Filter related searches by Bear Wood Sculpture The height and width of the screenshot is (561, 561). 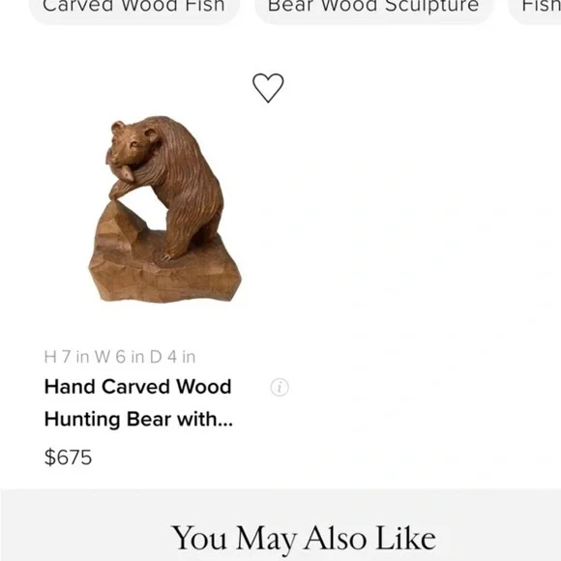(373, 8)
